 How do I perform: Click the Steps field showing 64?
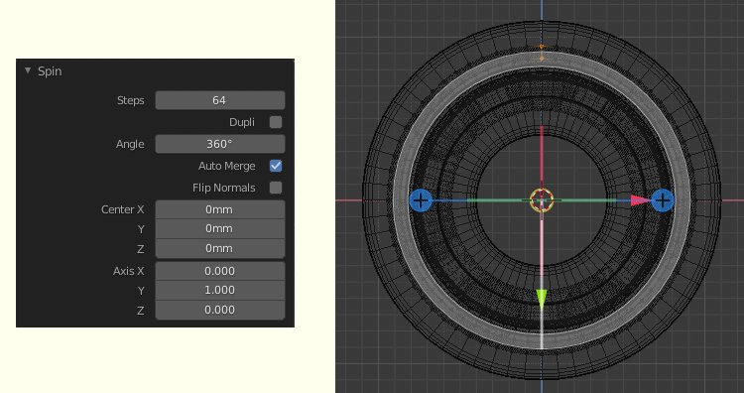coord(220,100)
